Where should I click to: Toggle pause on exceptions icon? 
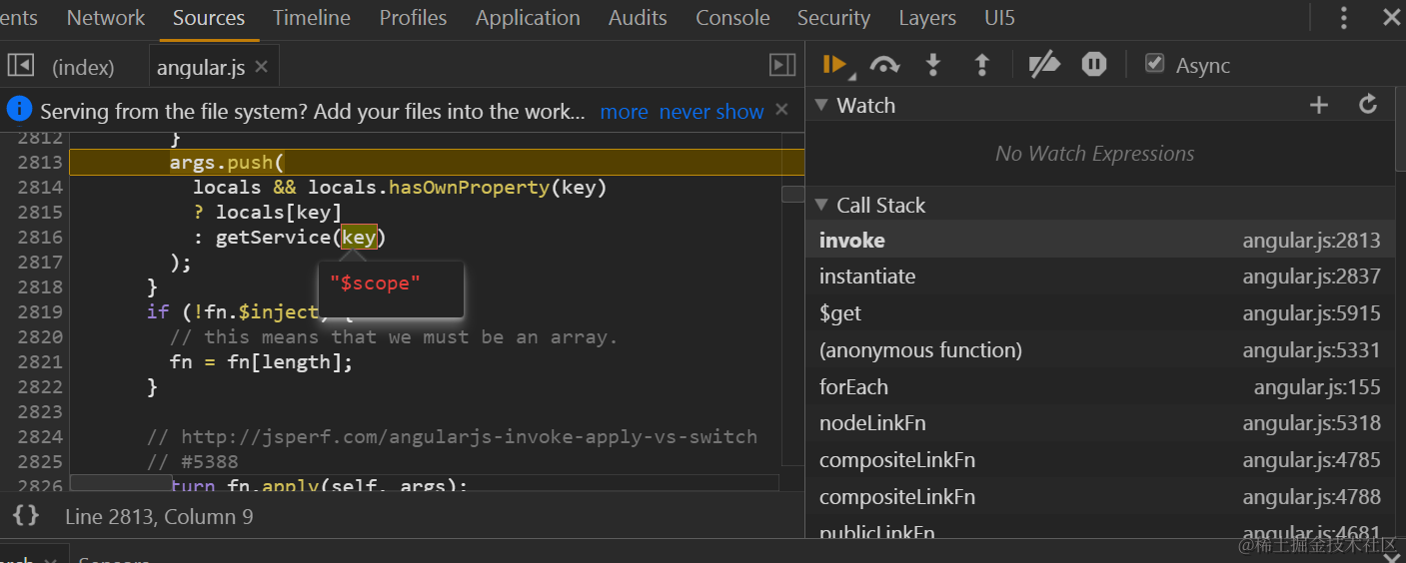click(1094, 65)
